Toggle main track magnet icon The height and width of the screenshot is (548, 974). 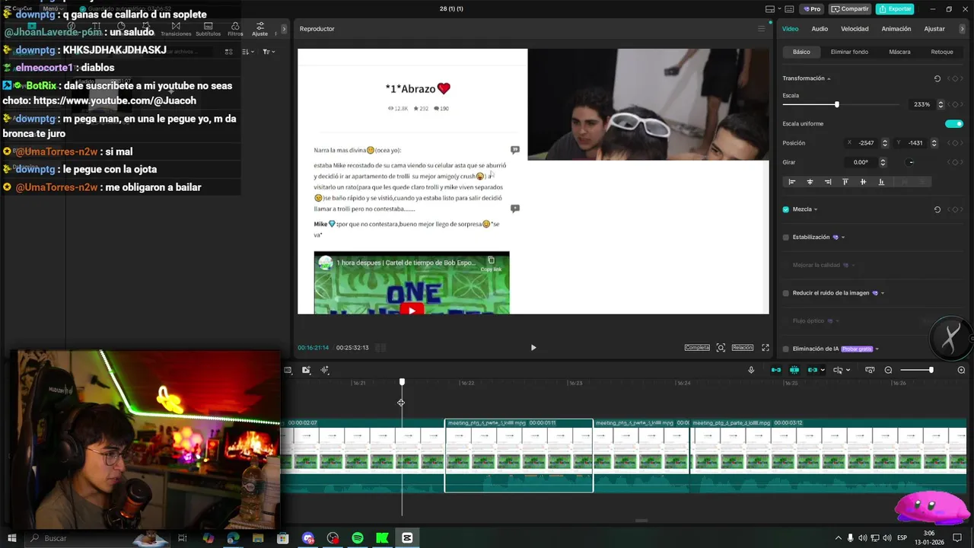coord(776,370)
